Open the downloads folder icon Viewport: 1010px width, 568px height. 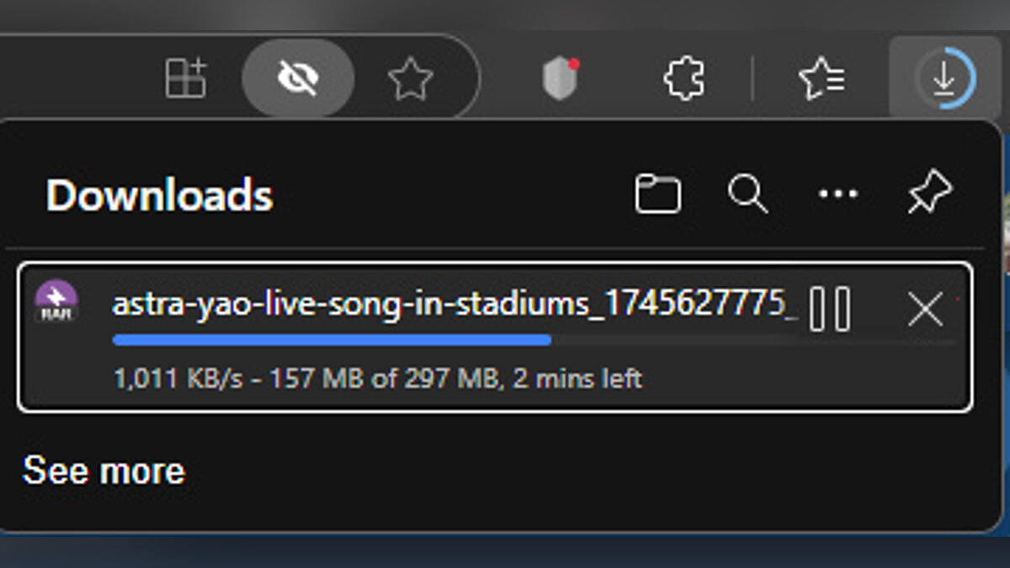tap(657, 194)
